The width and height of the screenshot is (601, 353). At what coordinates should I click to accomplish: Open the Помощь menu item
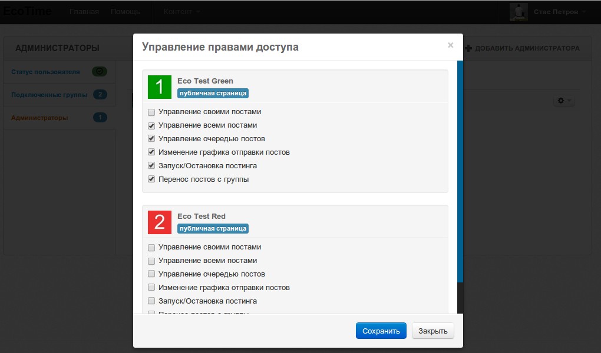(126, 12)
